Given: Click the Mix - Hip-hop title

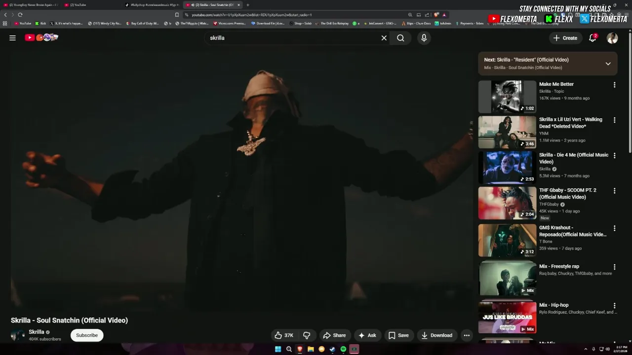Looking at the screenshot, I should coord(553,305).
